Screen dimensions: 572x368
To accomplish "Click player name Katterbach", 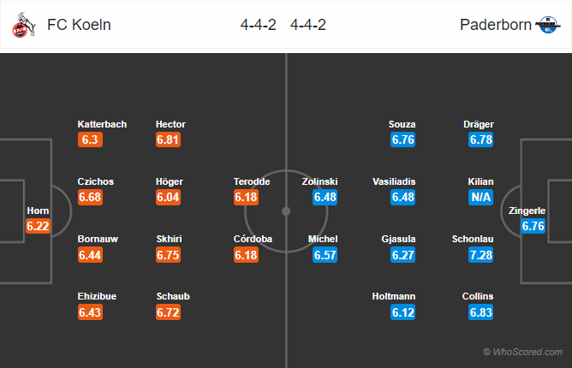I will click(102, 124).
